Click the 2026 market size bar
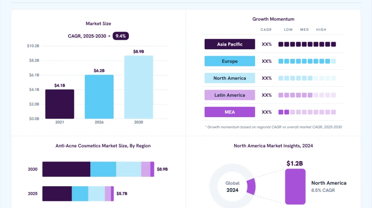The width and height of the screenshot is (372, 208). point(99,97)
